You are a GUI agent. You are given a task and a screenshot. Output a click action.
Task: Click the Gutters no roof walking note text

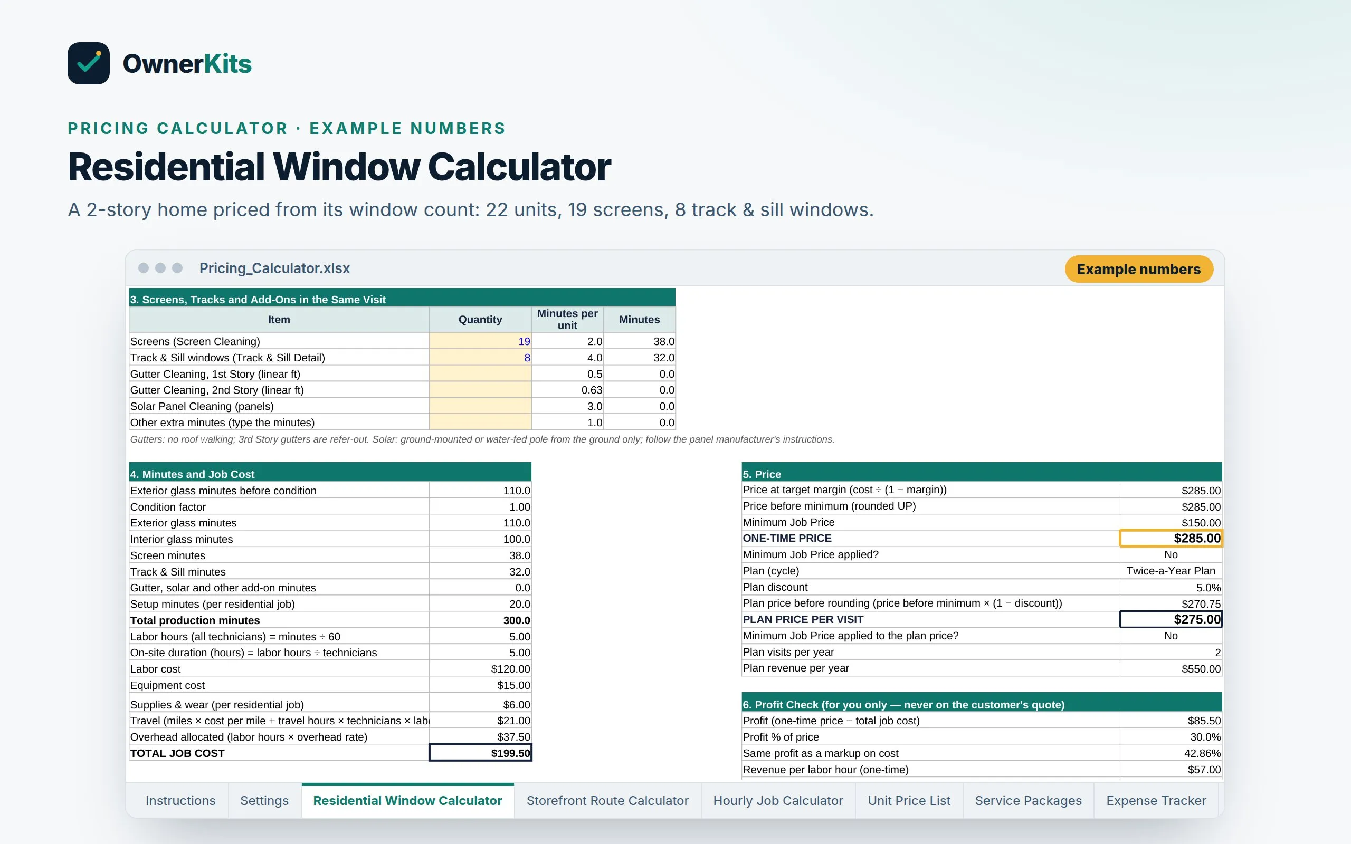(x=482, y=439)
